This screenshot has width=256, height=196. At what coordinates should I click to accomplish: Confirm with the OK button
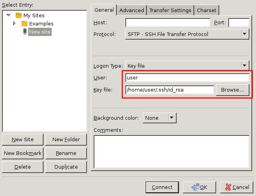[x=199, y=187]
